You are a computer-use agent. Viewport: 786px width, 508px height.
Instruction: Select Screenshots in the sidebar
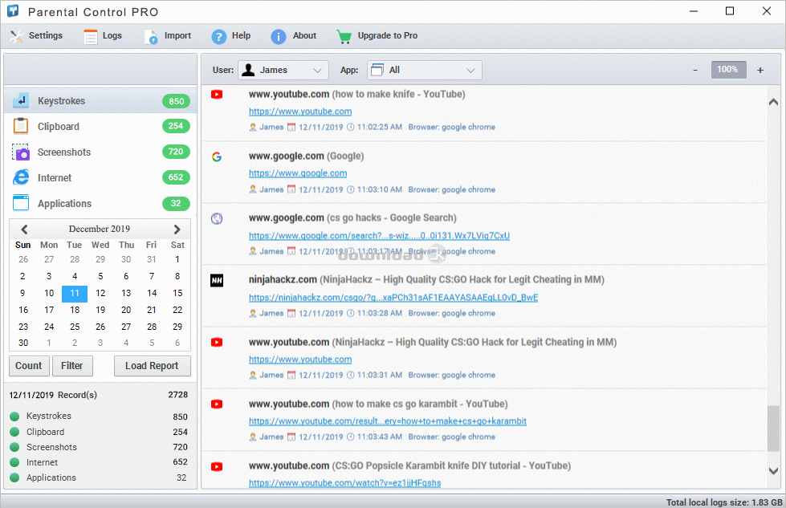point(100,152)
